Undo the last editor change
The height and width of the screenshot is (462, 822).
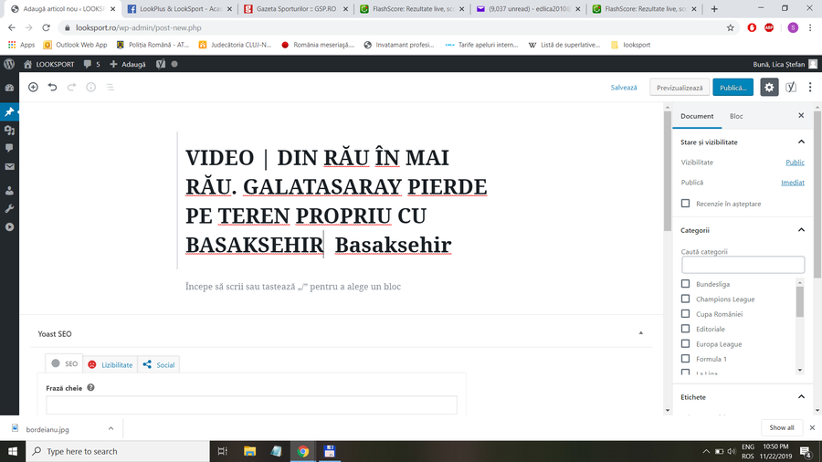click(x=52, y=88)
